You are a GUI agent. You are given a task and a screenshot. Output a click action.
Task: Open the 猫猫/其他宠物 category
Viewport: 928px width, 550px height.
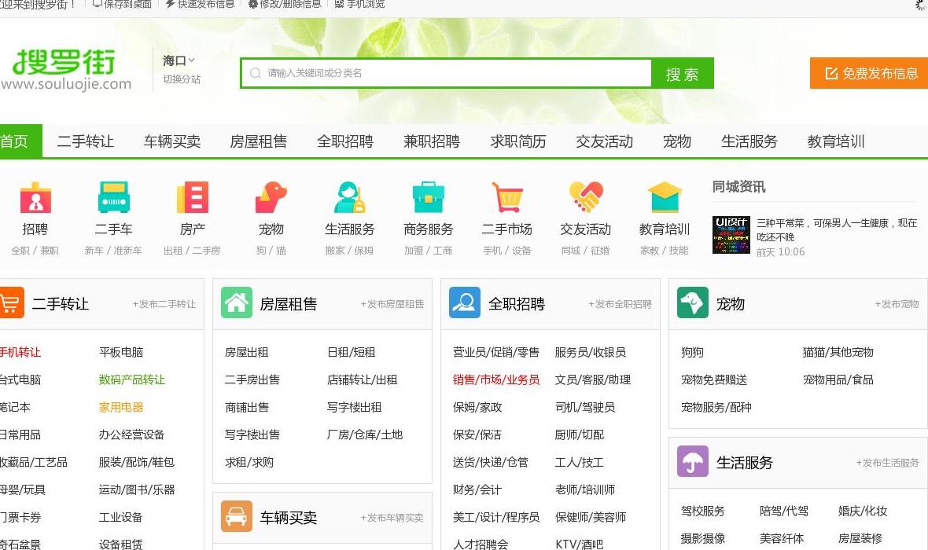[838, 352]
